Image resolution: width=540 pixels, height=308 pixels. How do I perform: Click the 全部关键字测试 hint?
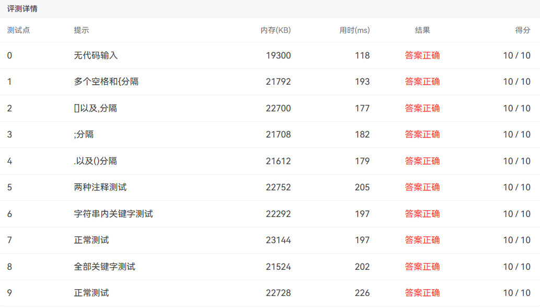click(104, 267)
